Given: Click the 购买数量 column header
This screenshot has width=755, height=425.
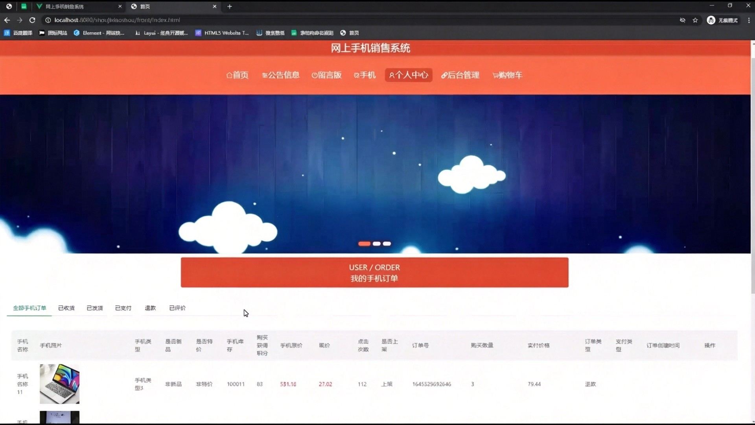Looking at the screenshot, I should [x=482, y=346].
